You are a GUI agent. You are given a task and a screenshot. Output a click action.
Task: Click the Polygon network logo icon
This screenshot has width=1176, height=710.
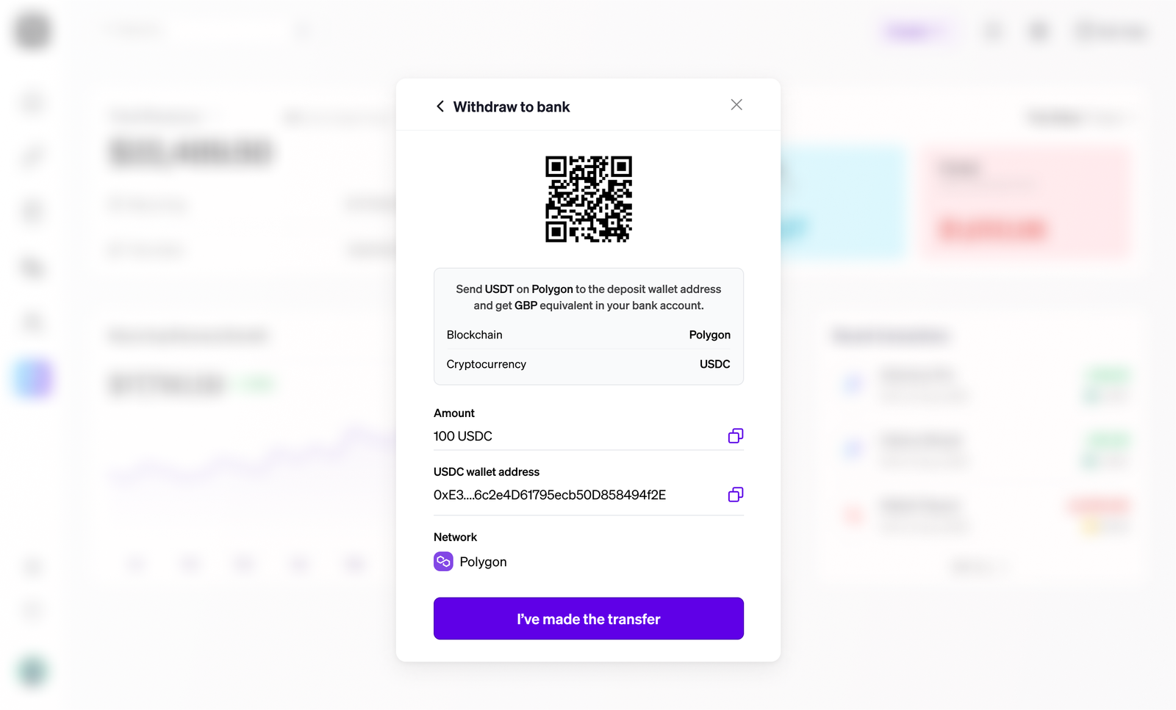point(443,562)
